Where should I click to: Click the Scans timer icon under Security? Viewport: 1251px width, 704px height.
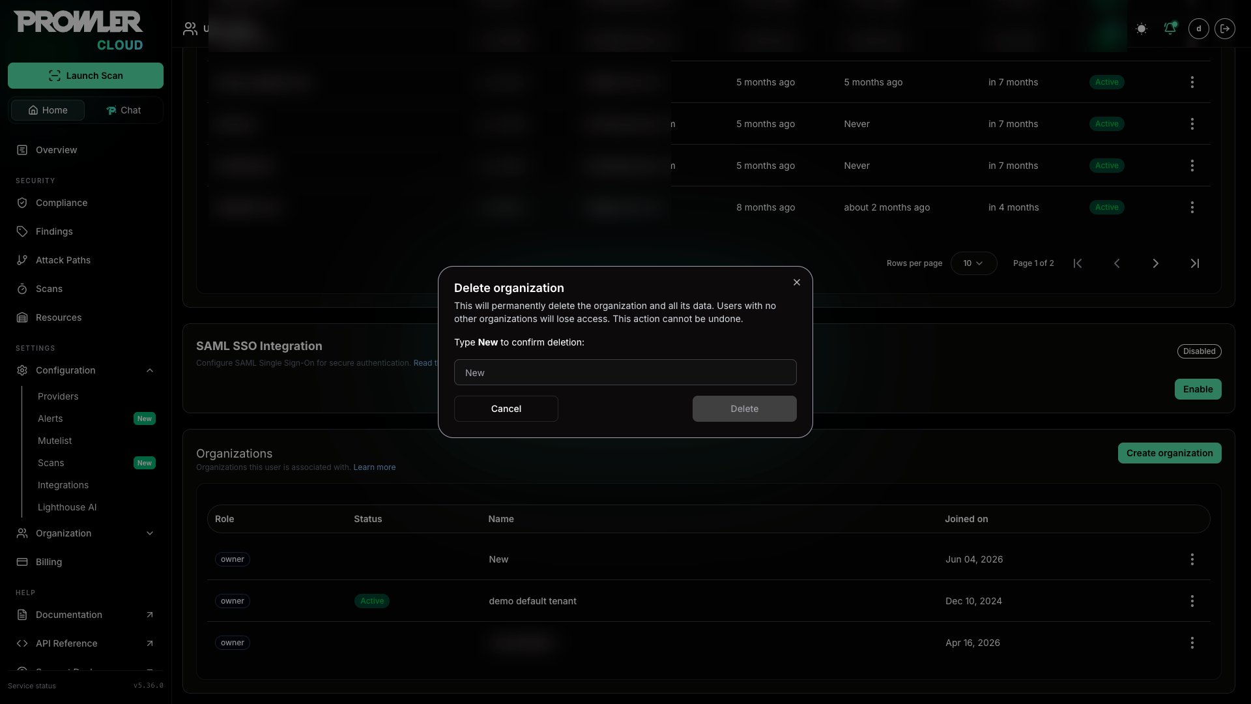[22, 289]
